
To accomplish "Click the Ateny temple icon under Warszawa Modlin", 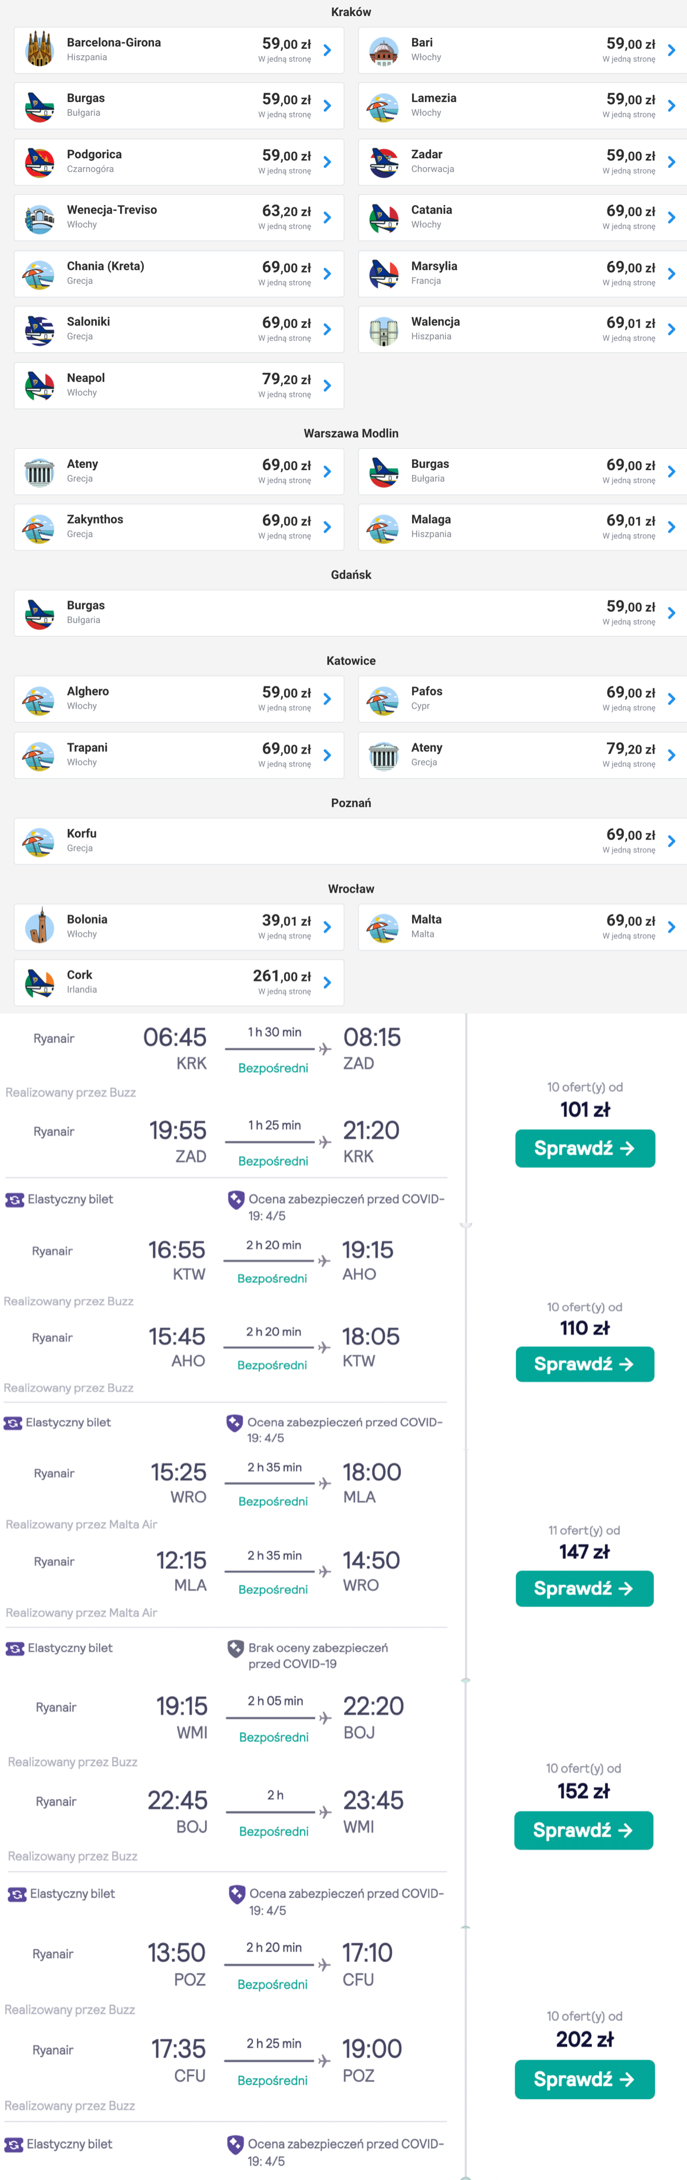I will [39, 472].
